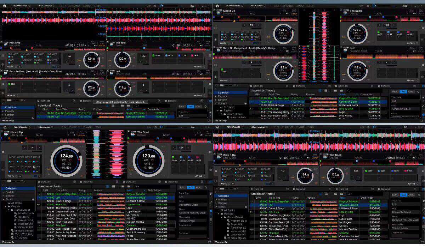
Task: Open Sum. tab in 2Deck Vertical info panel
Action: pos(182,187)
